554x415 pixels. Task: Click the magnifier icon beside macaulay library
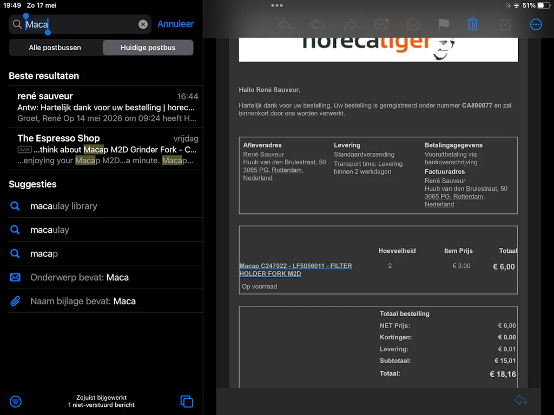15,206
